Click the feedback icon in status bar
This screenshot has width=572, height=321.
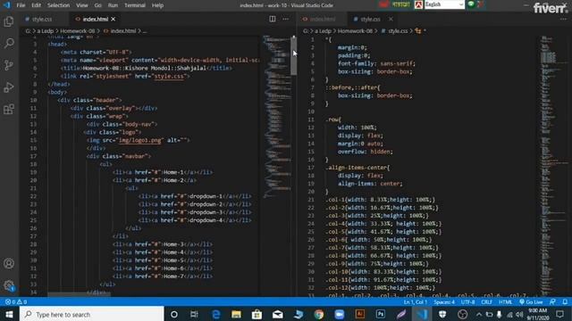coord(553,302)
